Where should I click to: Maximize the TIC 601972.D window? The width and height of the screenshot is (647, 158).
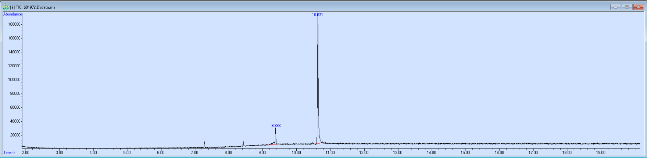(x=627, y=7)
